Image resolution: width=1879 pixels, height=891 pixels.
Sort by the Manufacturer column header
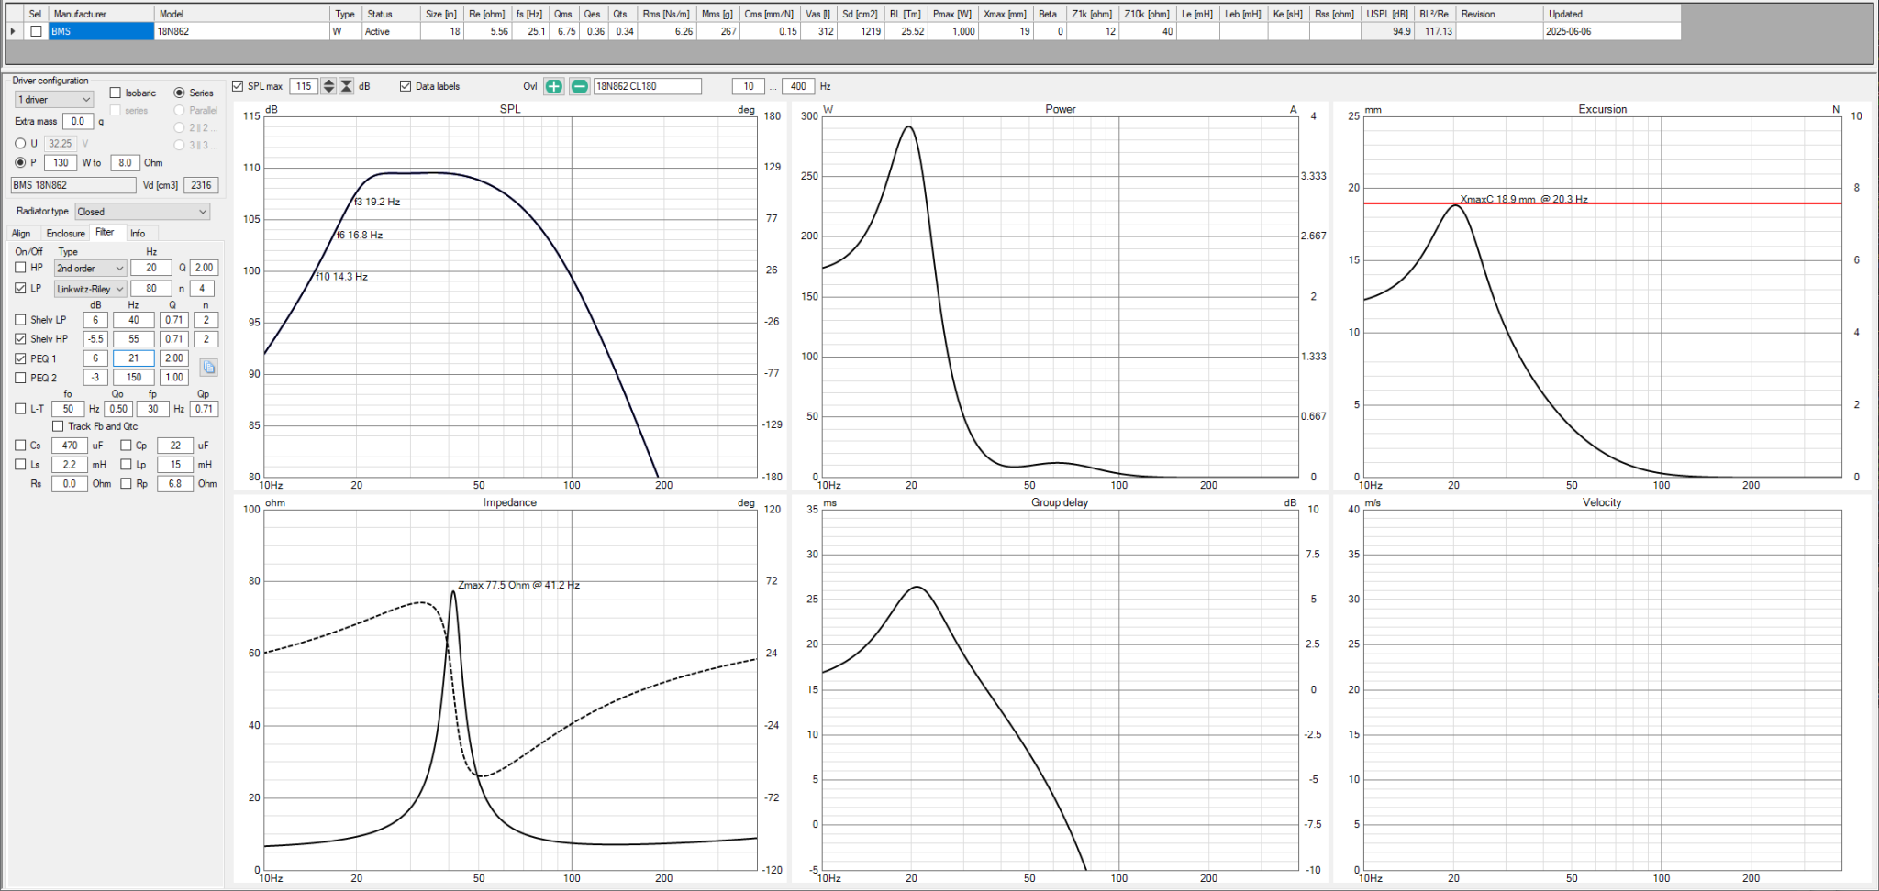101,14
